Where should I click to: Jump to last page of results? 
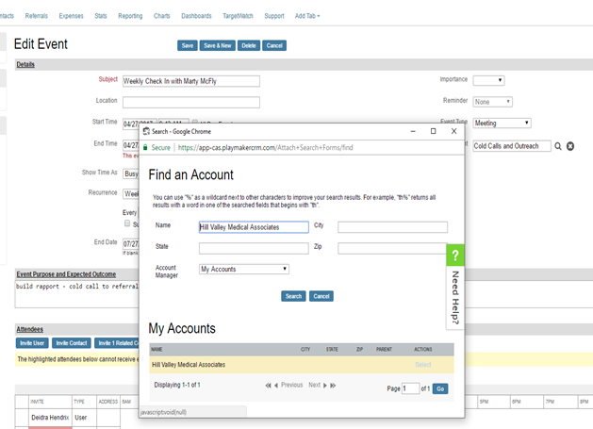click(x=333, y=385)
